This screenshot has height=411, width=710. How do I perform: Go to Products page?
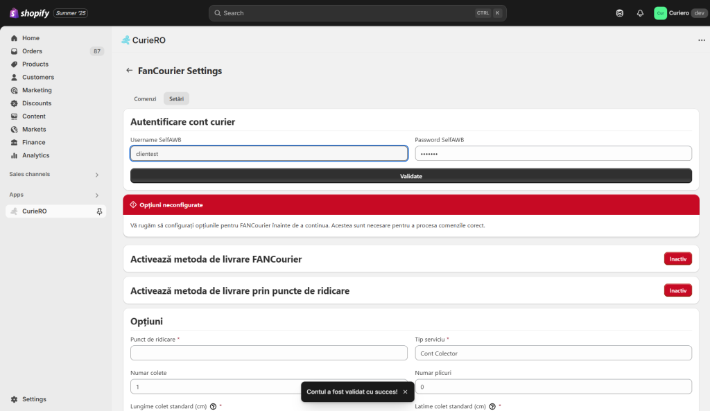pos(35,64)
